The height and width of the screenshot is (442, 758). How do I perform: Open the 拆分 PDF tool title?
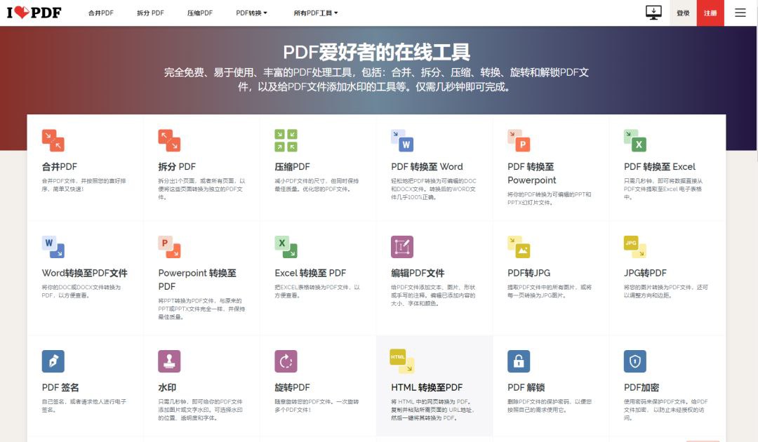pos(177,167)
